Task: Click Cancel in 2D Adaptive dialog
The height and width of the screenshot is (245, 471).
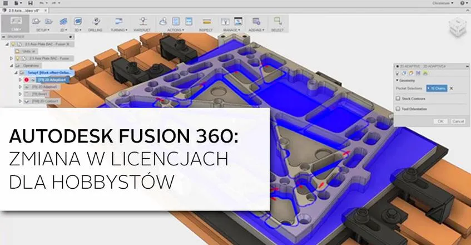Action: click(458, 121)
